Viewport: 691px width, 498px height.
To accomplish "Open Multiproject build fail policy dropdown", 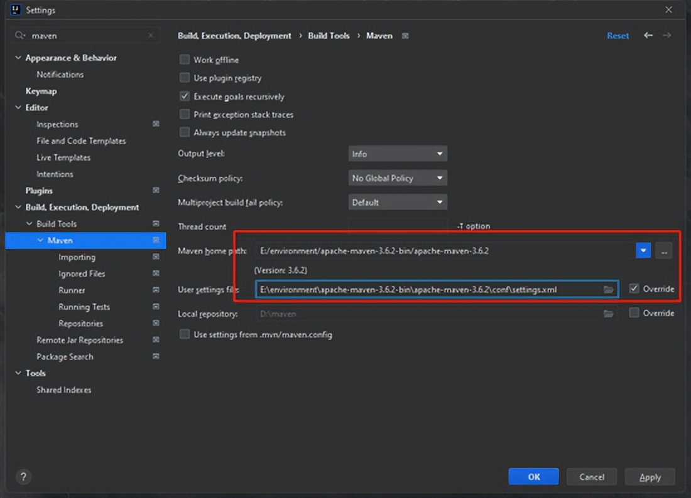I will 398,202.
